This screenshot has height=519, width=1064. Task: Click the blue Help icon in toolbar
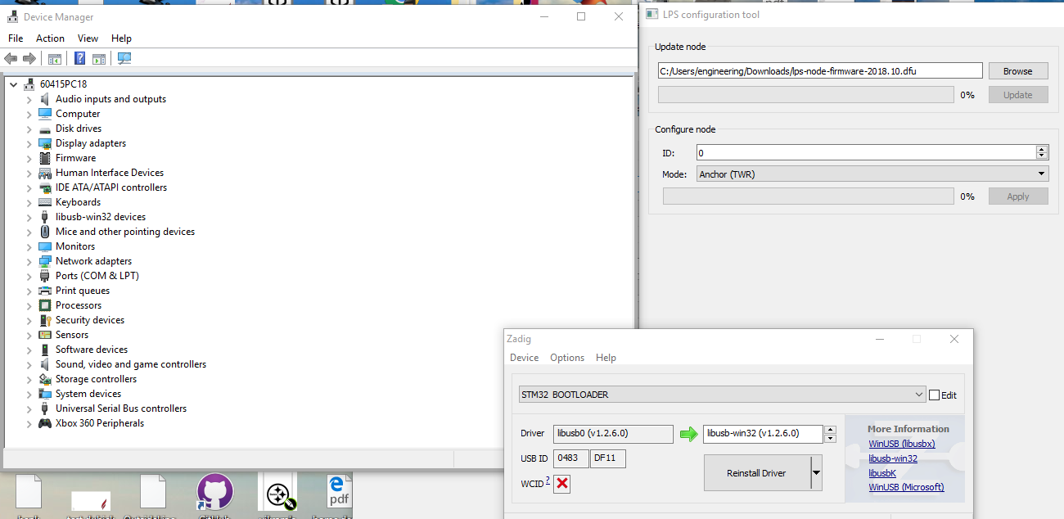(x=79, y=59)
